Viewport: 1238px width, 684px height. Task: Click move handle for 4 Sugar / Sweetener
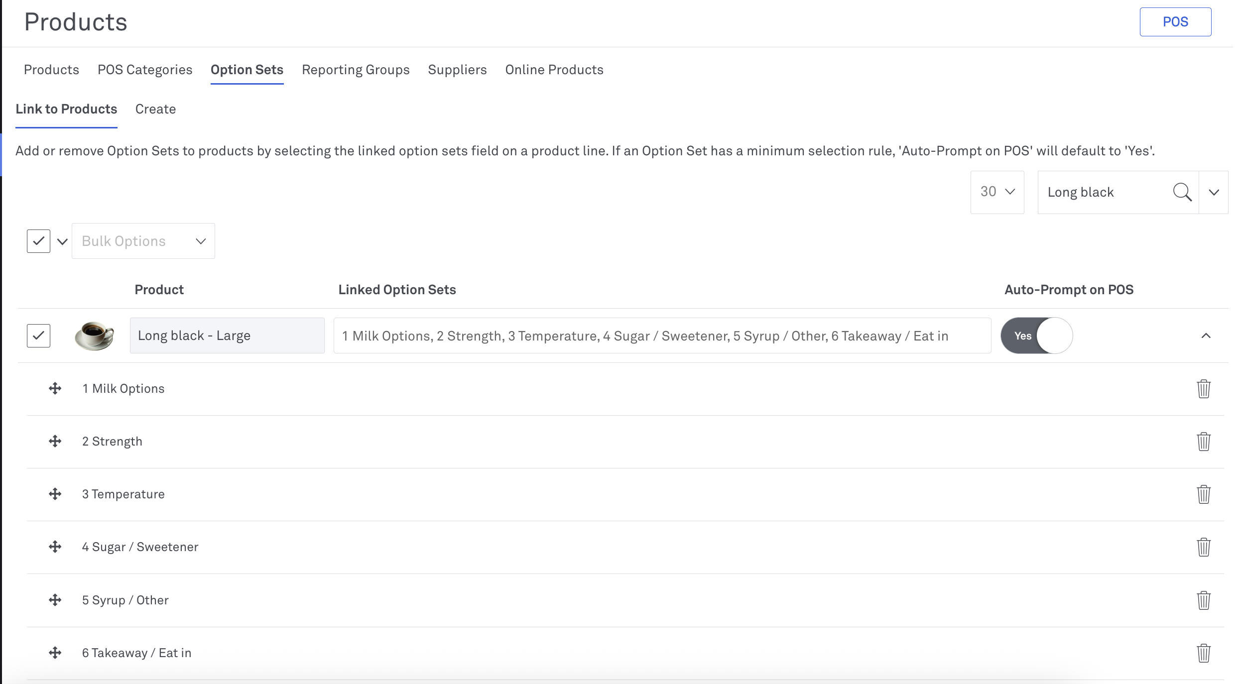click(x=55, y=547)
